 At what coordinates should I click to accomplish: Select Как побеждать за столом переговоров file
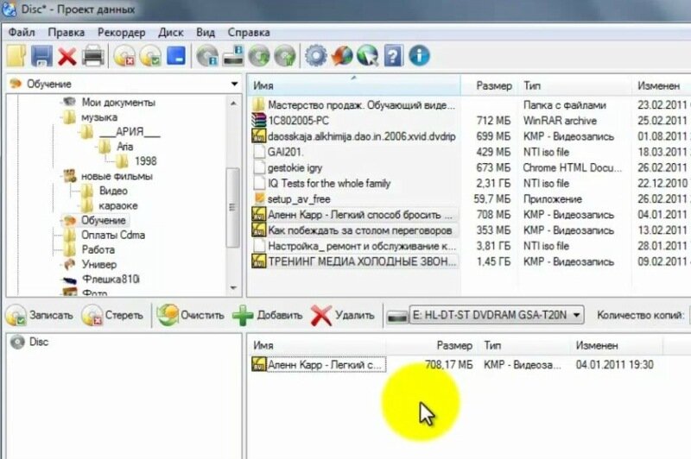(359, 230)
